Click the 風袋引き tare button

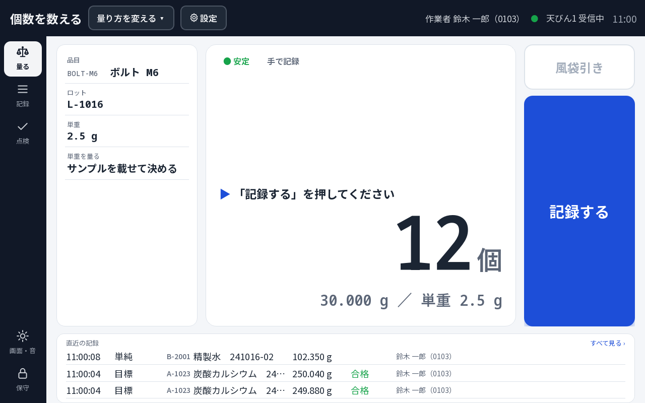(579, 67)
